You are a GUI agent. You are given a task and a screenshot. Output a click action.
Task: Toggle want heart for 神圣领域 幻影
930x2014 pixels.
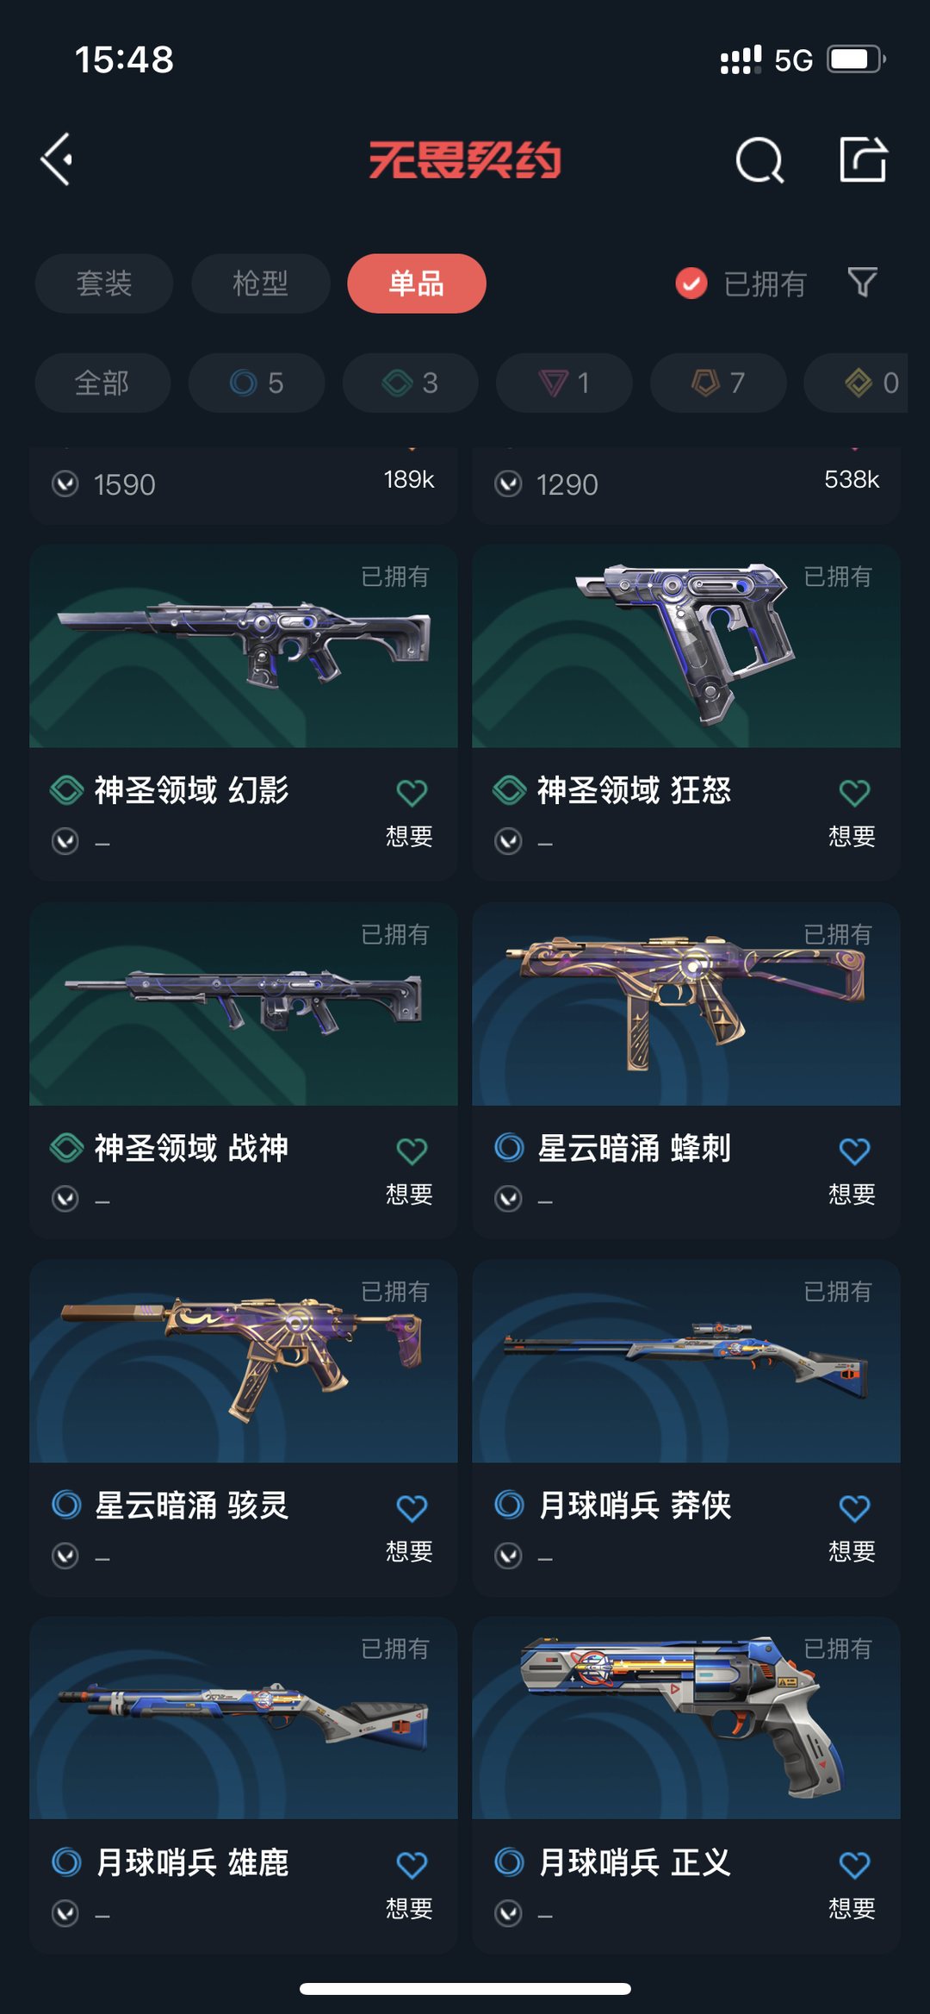point(412,792)
